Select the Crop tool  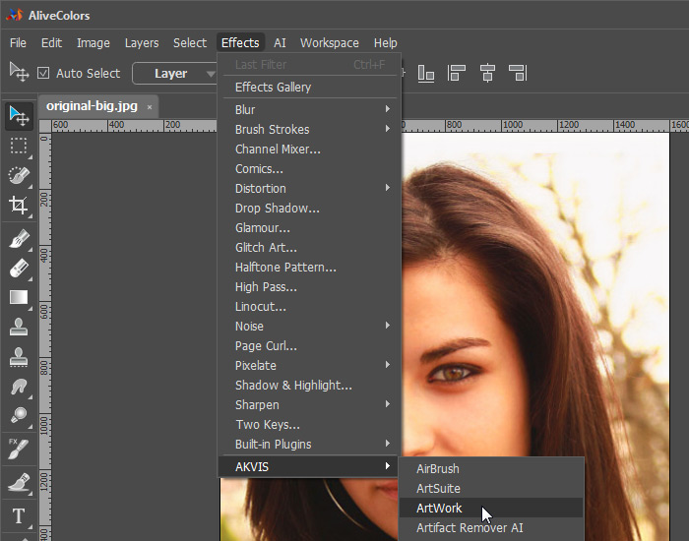(x=19, y=206)
